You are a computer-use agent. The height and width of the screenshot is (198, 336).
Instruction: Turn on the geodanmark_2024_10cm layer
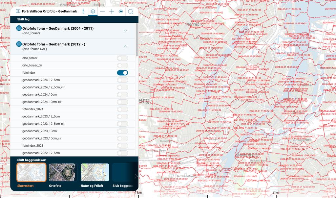coord(122,95)
